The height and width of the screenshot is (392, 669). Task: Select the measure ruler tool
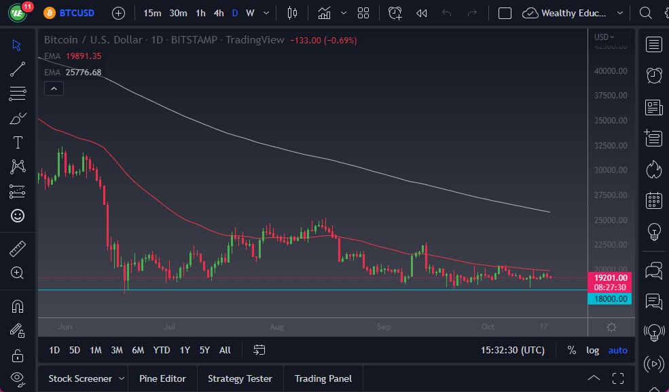point(17,248)
